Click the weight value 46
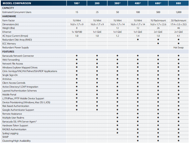Viewport: 190px width, 144px height. click(179, 28)
